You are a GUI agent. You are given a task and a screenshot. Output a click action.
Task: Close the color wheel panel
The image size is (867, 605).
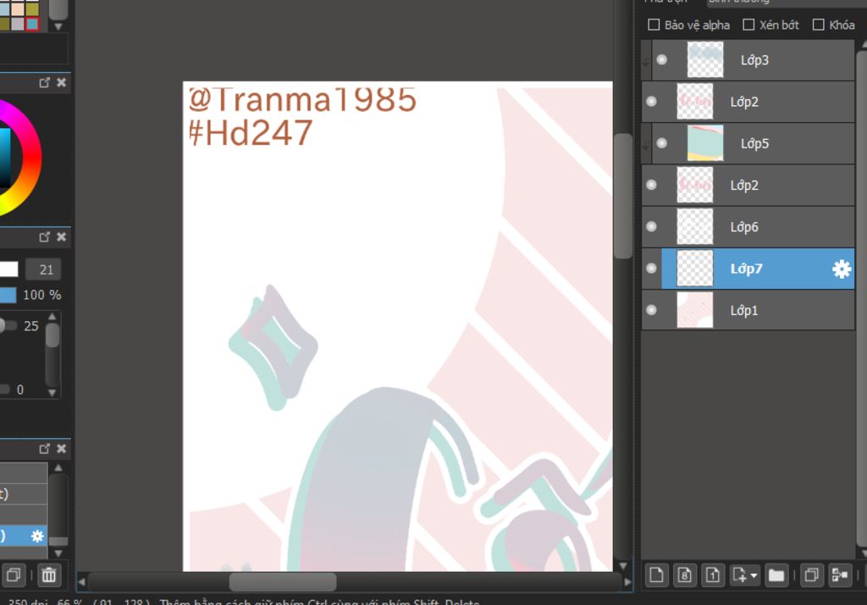click(61, 82)
